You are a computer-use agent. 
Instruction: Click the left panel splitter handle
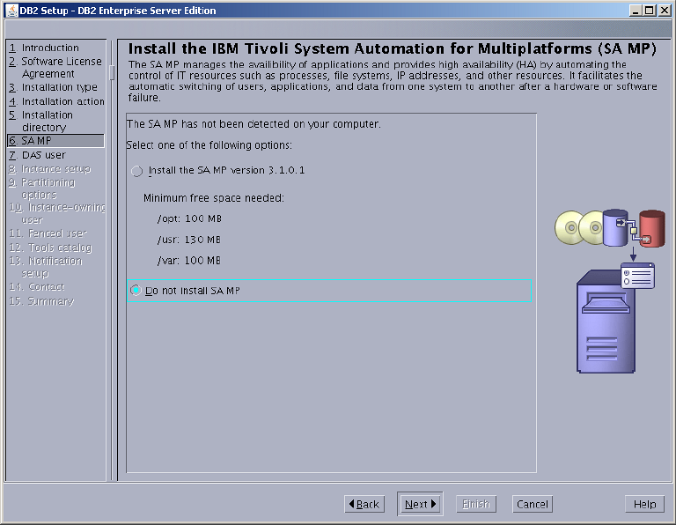(x=112, y=72)
